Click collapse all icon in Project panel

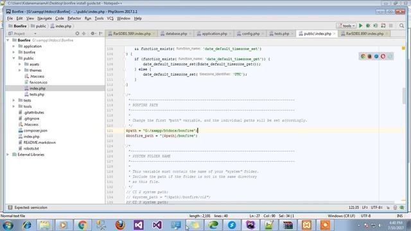(x=84, y=33)
